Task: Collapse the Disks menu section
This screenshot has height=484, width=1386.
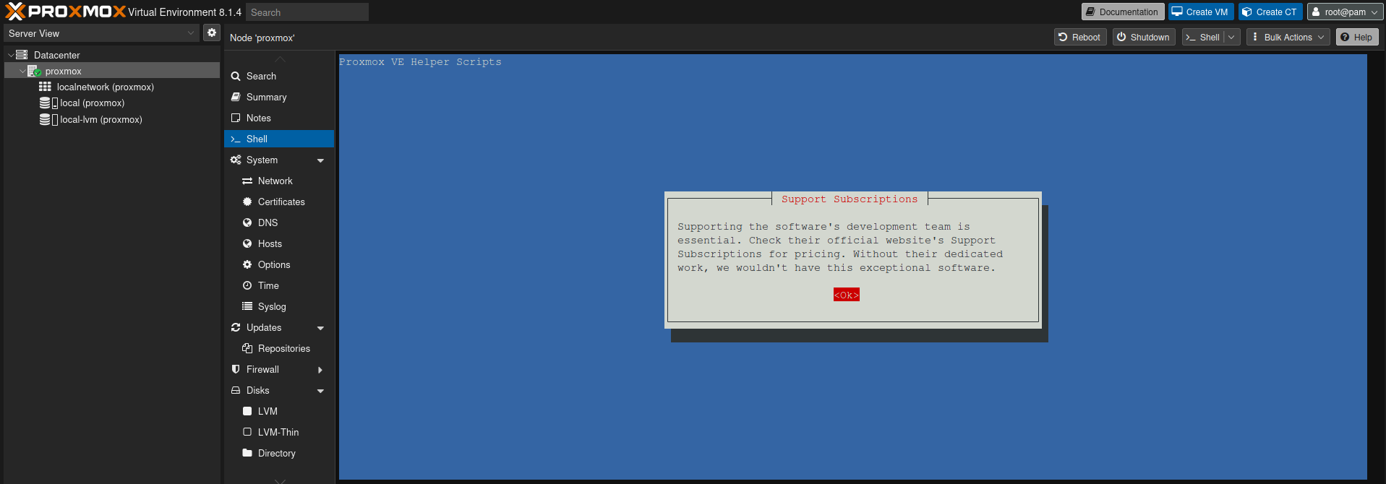Action: click(x=320, y=391)
